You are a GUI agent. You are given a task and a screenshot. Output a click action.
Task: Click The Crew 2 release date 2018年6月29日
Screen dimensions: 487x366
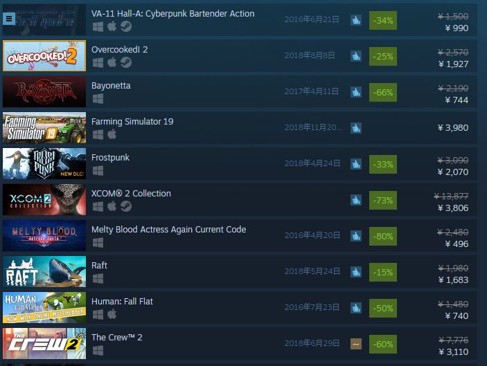click(x=312, y=343)
